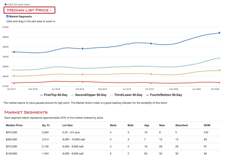Viewport: 226px width, 159px height.
Task: Click the '8,000 - 10,000 sqft' lot size cell
Action: click(x=74, y=139)
